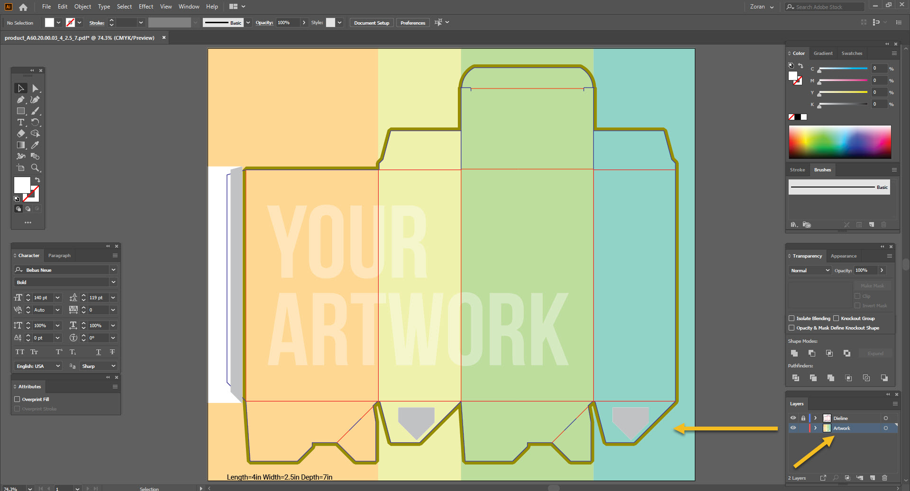Click the Preferences button
This screenshot has height=491, width=910.
click(x=413, y=23)
